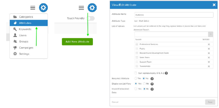Click the plus button to add value
This screenshot has width=219, height=108.
(x=211, y=34)
